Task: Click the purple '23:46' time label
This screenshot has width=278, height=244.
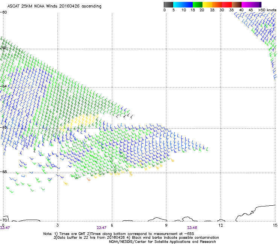Action: coord(192,228)
